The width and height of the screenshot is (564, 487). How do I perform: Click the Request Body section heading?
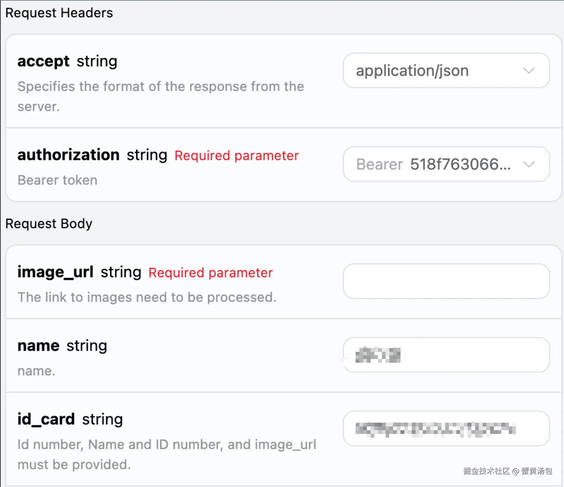(49, 224)
